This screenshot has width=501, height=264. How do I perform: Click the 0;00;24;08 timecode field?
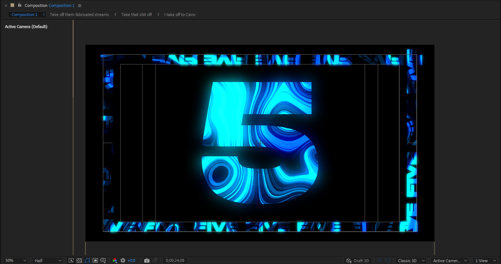[175, 260]
